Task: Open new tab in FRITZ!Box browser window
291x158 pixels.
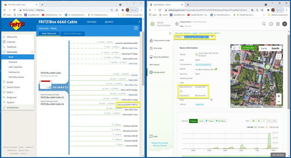Action: pos(42,5)
